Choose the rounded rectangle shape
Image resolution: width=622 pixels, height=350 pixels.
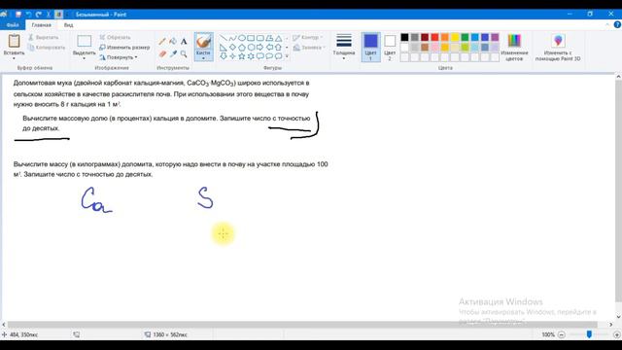[x=259, y=38]
